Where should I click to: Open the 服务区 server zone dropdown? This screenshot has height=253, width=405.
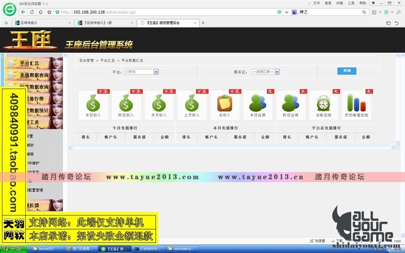[x=266, y=72]
